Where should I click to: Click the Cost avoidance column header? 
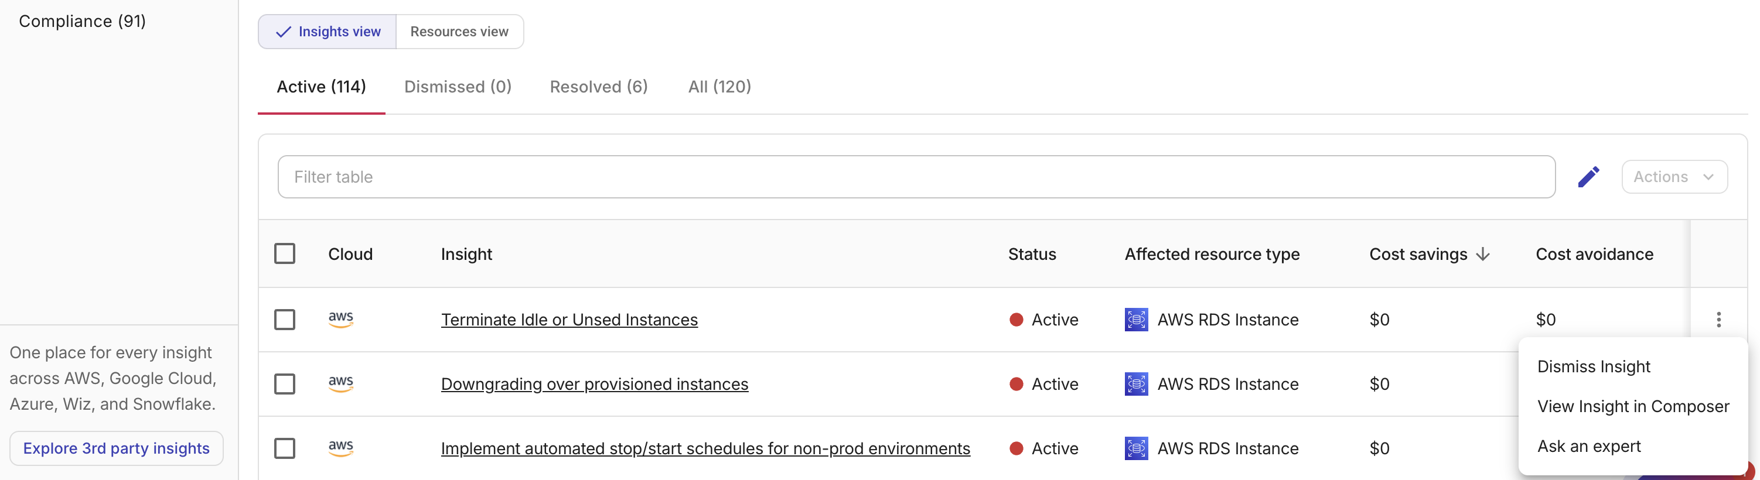pos(1594,254)
